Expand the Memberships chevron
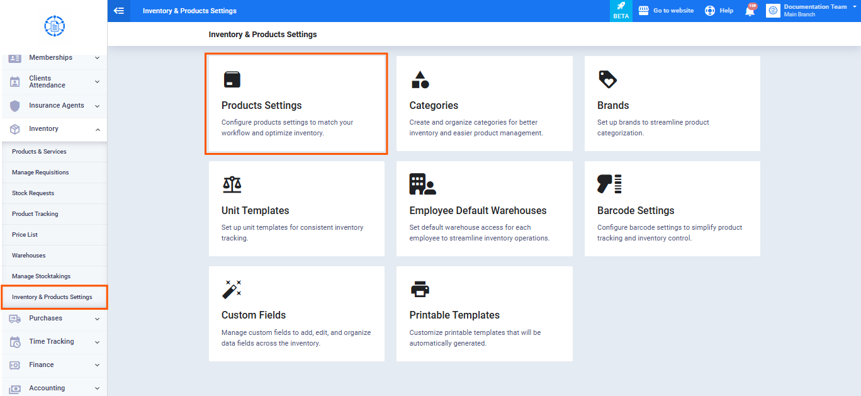This screenshot has height=396, width=861. click(97, 58)
